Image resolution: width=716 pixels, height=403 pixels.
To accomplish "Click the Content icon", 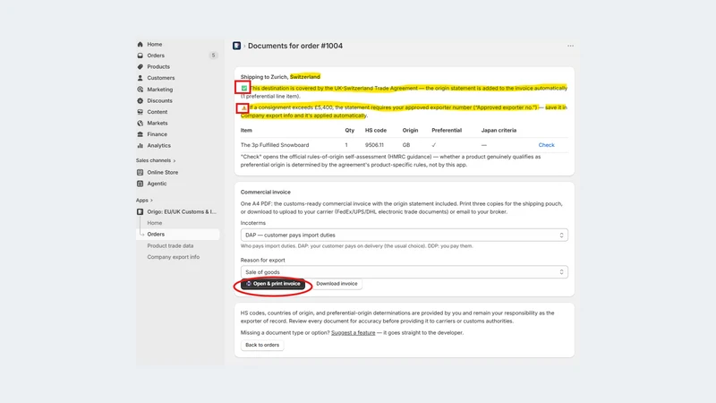I will [141, 112].
